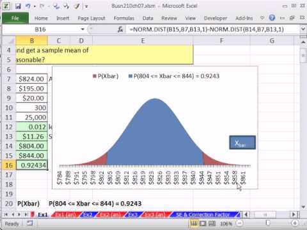Select cell B12 containing 0.012
Image resolution: width=307 pixels, height=230 pixels.
click(31, 127)
